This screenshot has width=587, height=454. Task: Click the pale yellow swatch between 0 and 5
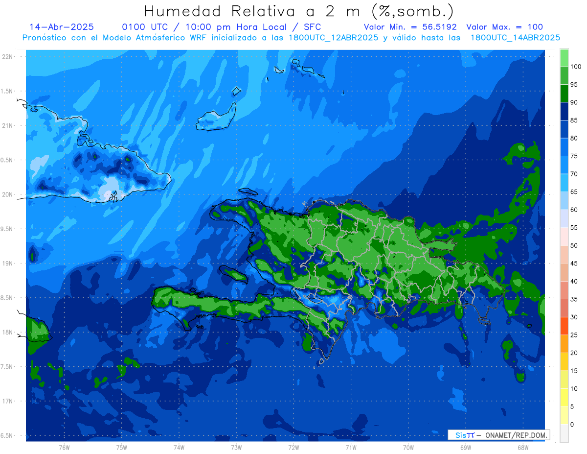click(564, 415)
